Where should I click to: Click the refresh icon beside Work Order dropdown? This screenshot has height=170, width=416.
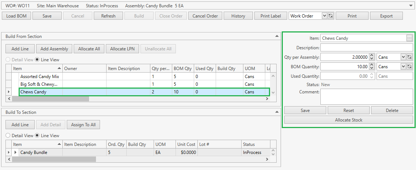331,16
